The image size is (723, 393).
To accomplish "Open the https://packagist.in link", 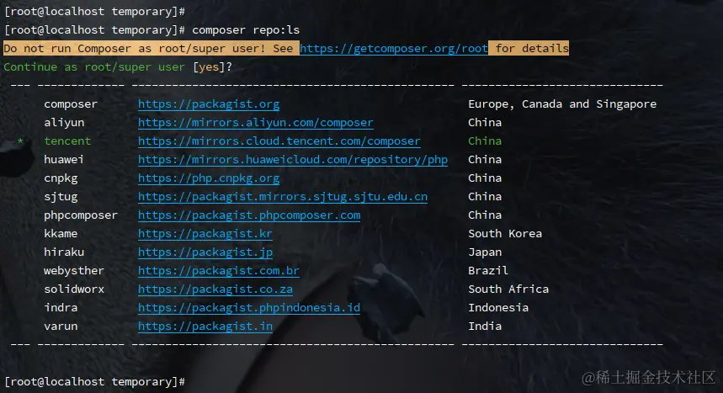I will pos(205,326).
